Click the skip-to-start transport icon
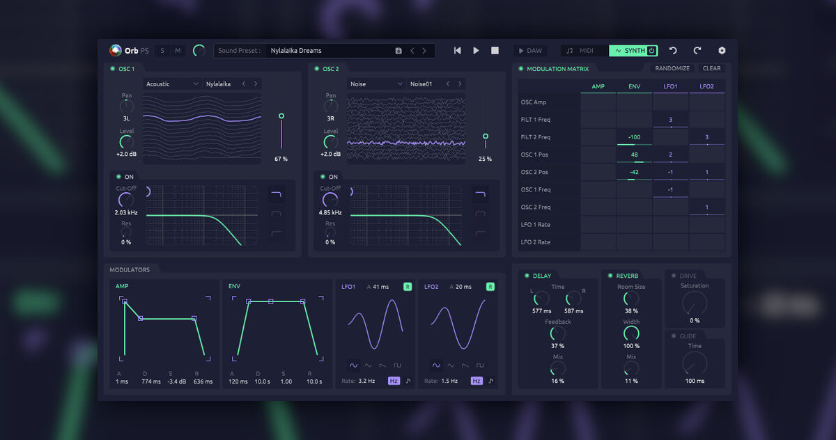Screen dimensions: 836x440 [457, 51]
